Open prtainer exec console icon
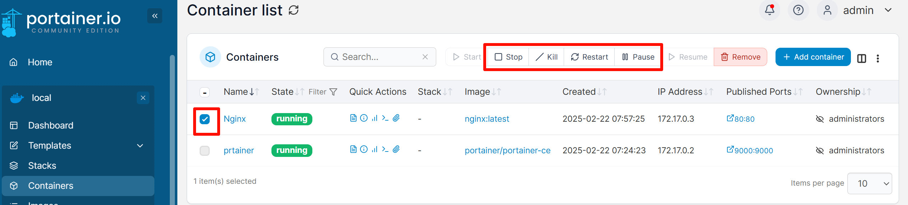 pos(385,149)
